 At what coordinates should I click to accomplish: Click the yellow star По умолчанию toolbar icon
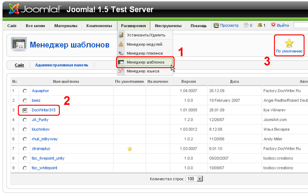[x=289, y=43]
